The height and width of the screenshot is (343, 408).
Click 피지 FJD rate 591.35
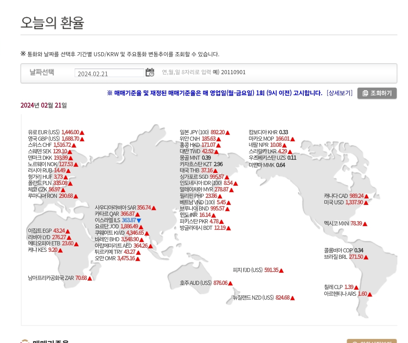point(271,270)
